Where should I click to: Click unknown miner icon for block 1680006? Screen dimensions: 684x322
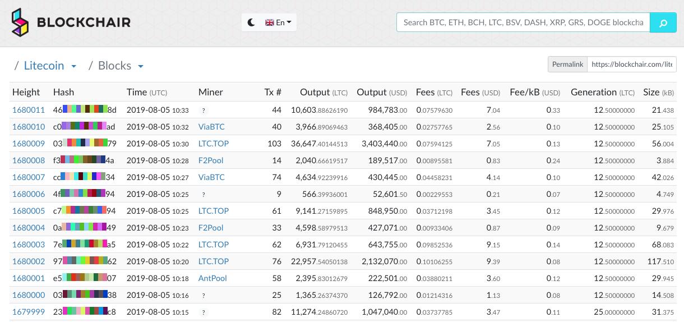(204, 195)
